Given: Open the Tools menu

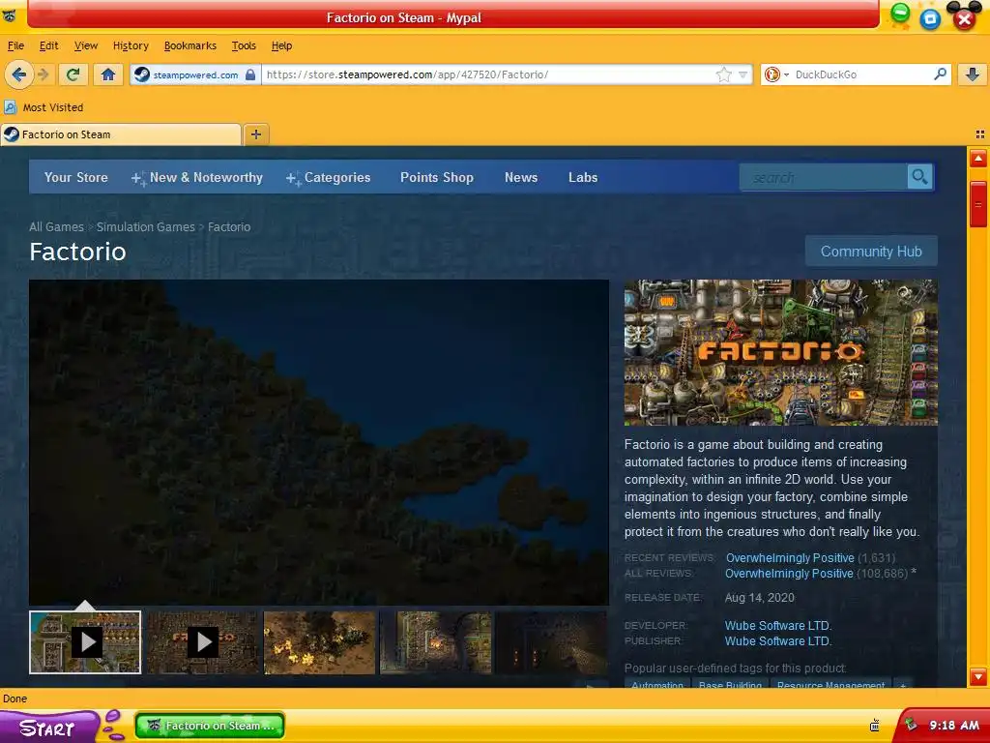Looking at the screenshot, I should 244,45.
